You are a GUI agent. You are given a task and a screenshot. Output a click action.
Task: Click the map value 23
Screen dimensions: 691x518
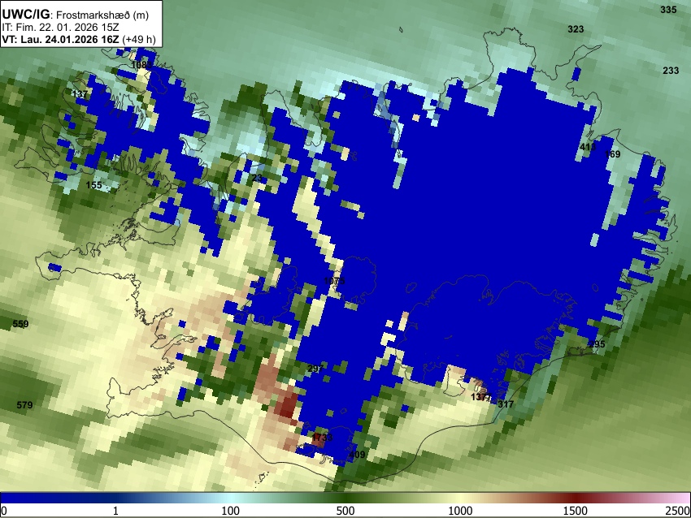point(257,178)
